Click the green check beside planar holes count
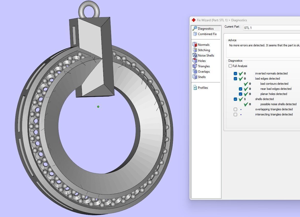This screenshot has width=300, height=217. pyautogui.click(x=246, y=94)
